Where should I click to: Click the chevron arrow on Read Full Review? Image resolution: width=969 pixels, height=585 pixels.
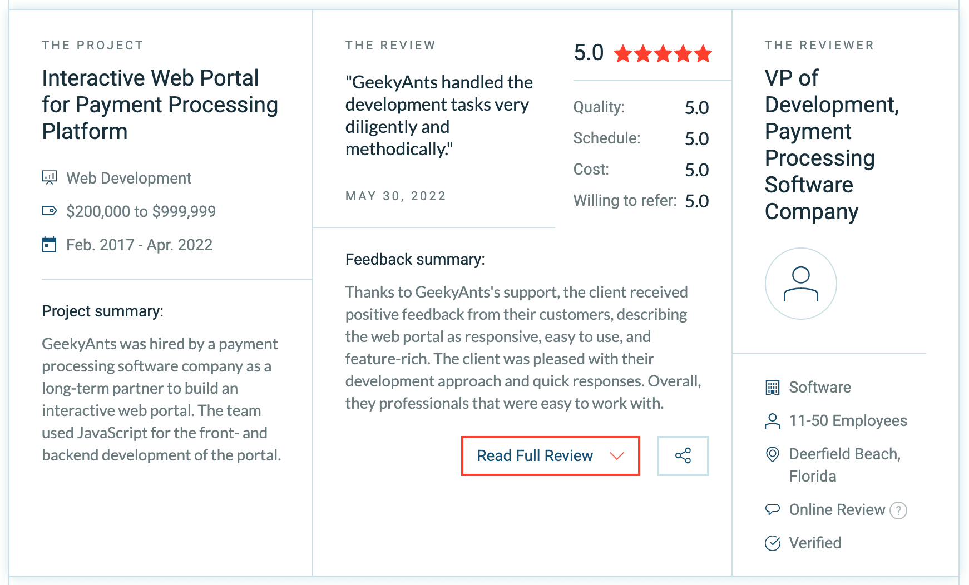(616, 456)
